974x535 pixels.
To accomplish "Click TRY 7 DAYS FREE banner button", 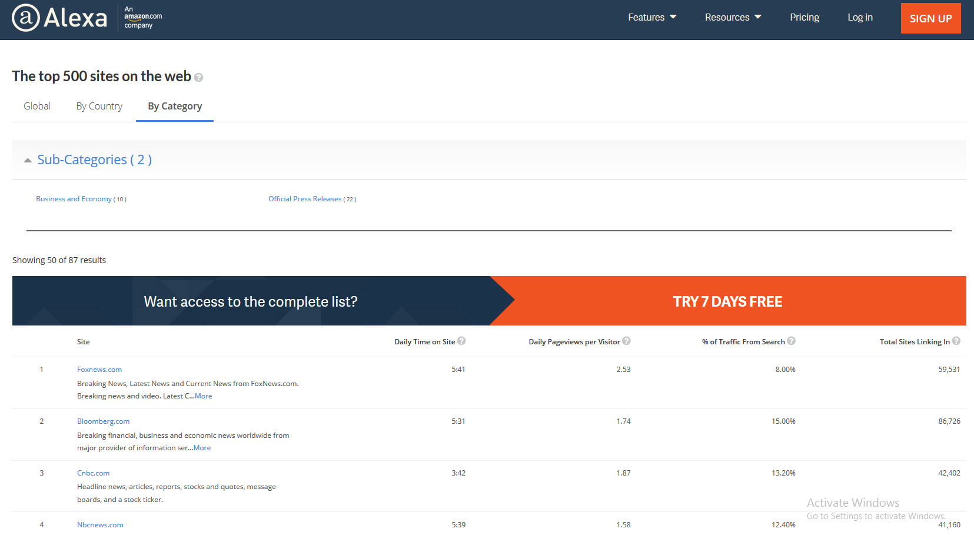I will click(x=727, y=301).
